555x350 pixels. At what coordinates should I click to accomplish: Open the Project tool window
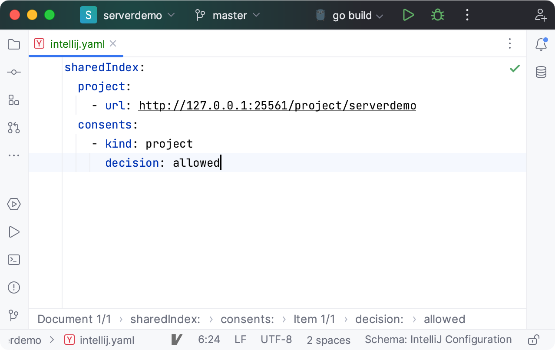coord(13,44)
